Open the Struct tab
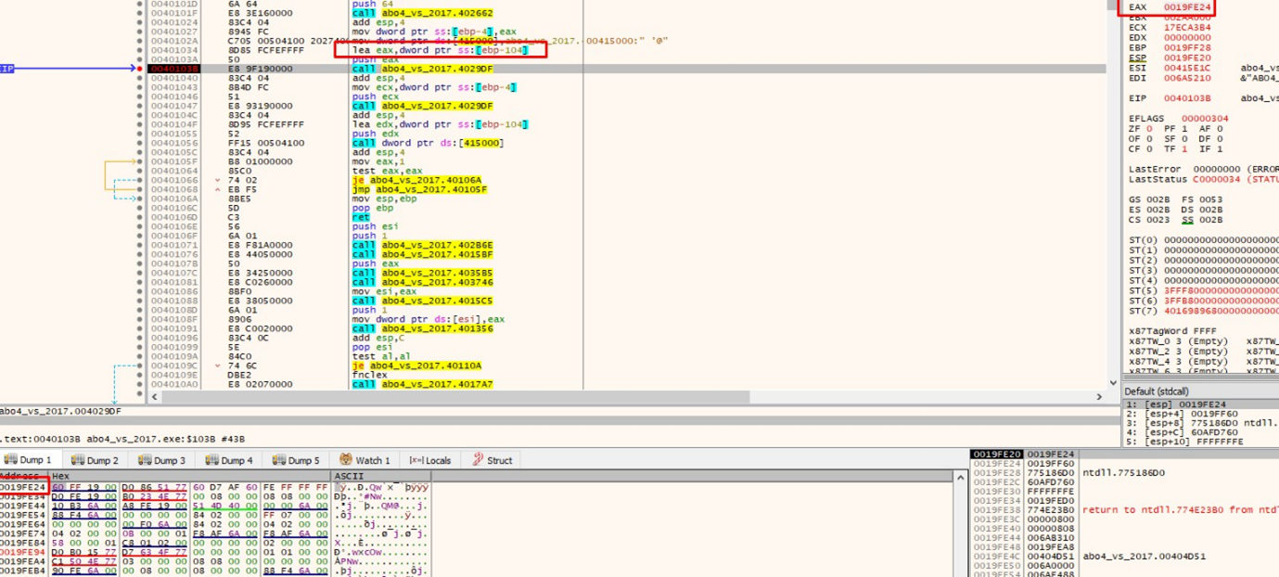 pos(492,460)
